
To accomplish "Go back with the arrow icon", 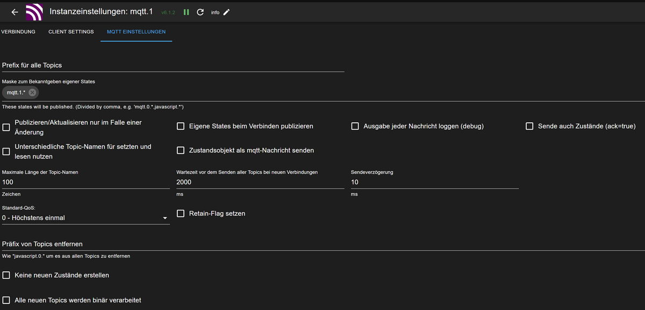I will point(15,12).
